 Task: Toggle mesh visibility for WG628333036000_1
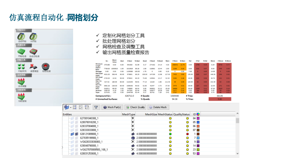point(77,142)
